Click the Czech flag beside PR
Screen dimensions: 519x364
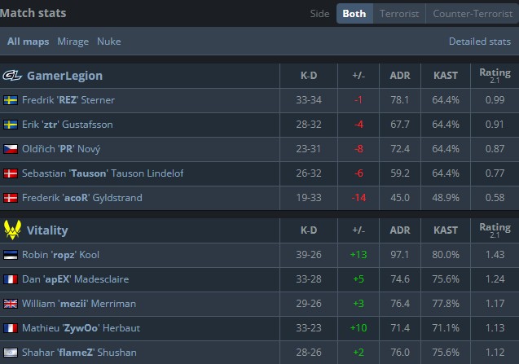tap(11, 149)
